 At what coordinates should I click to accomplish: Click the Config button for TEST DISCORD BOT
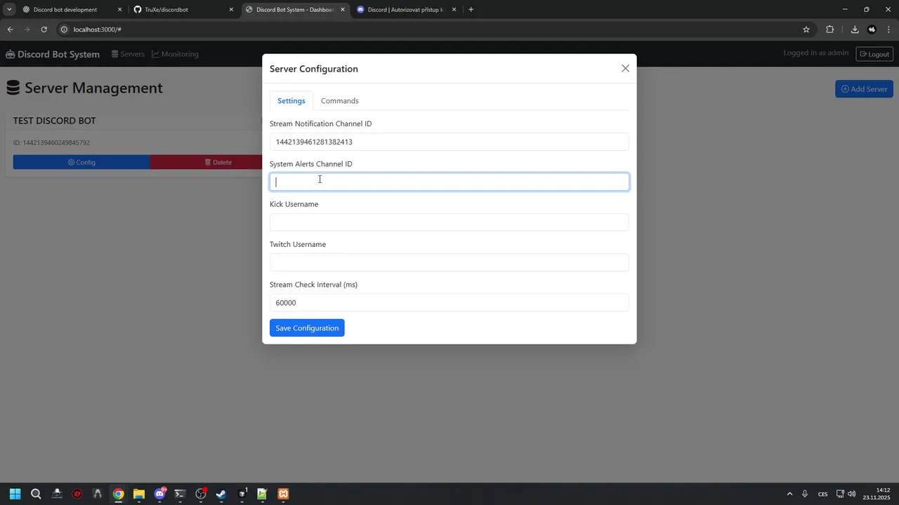point(81,162)
